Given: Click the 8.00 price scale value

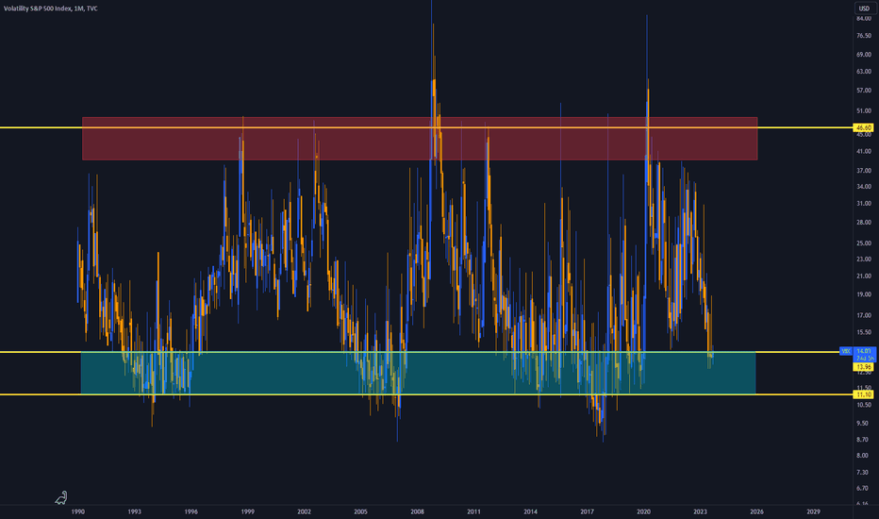Looking at the screenshot, I should click(x=864, y=455).
